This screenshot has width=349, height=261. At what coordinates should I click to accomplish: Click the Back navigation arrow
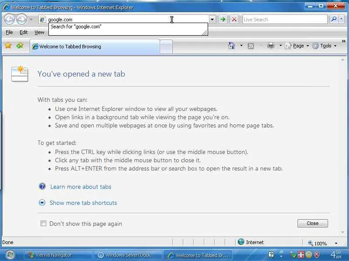pyautogui.click(x=9, y=19)
